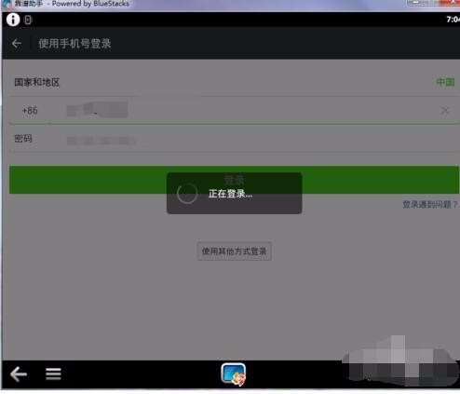Viewport: 460px width, 394px height.
Task: Click the loading spinner in the login dialog
Action: [x=187, y=193]
